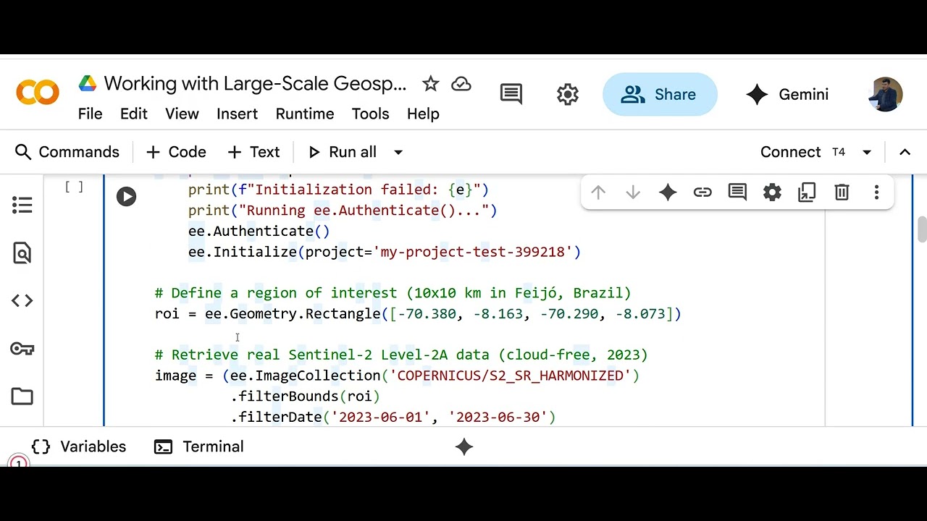Open the Runtime menu

305,114
